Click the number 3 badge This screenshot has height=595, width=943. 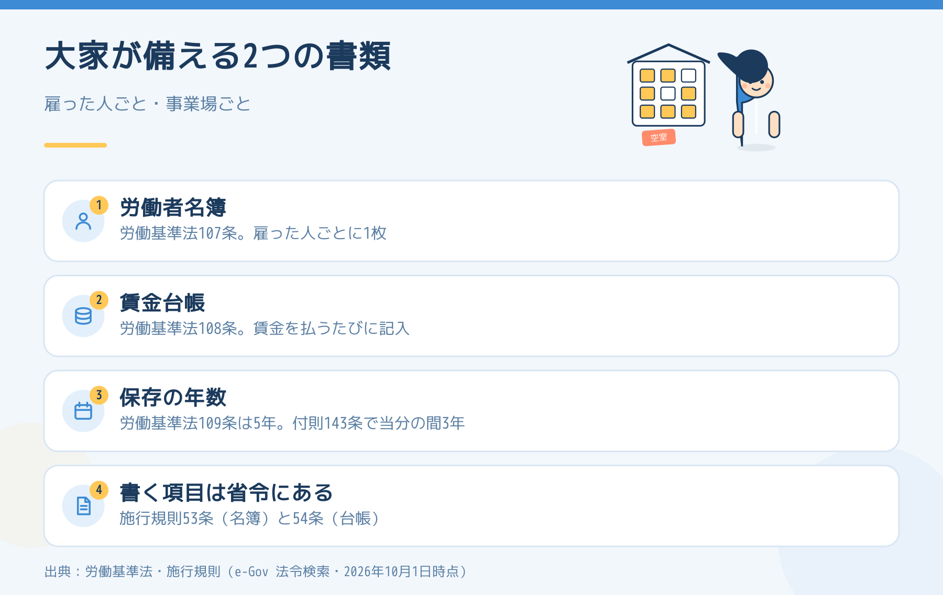coord(99,395)
